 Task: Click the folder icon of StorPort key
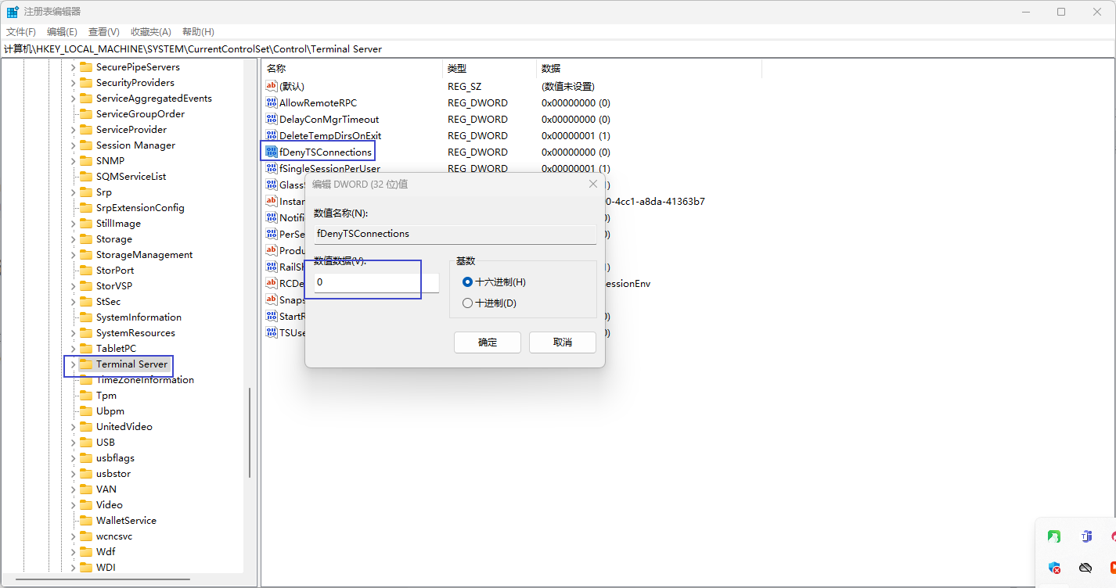pos(86,270)
